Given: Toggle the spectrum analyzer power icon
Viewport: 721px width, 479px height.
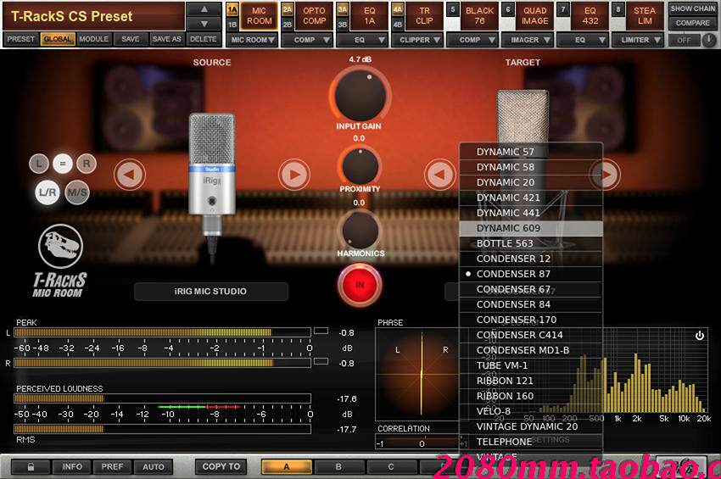Looking at the screenshot, I should [x=700, y=336].
